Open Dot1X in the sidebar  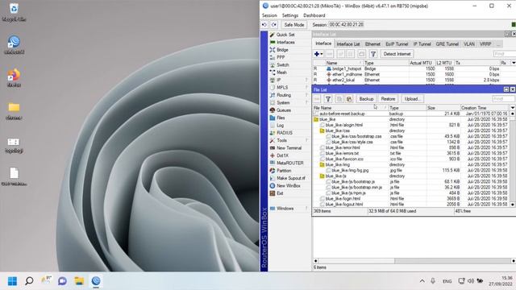pos(282,155)
